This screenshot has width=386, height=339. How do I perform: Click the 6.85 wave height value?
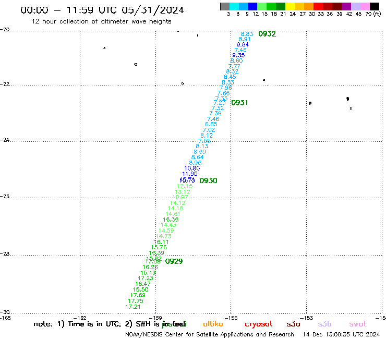(x=211, y=124)
